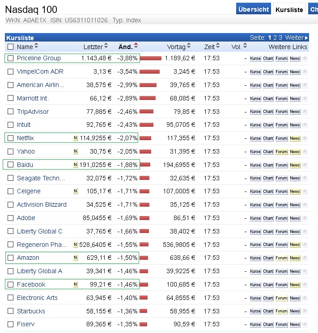Click the yellow N badge beside Baidu

[x=76, y=165]
